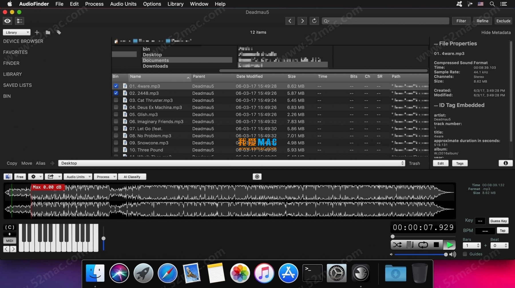Open the Help menu

(220, 4)
